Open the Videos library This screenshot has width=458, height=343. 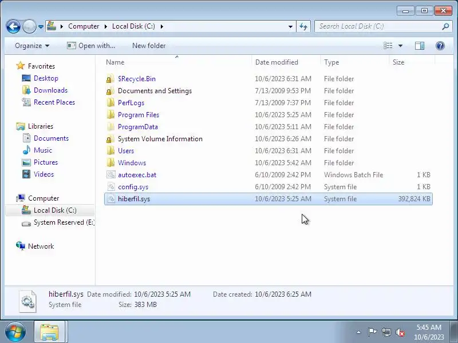[38, 174]
